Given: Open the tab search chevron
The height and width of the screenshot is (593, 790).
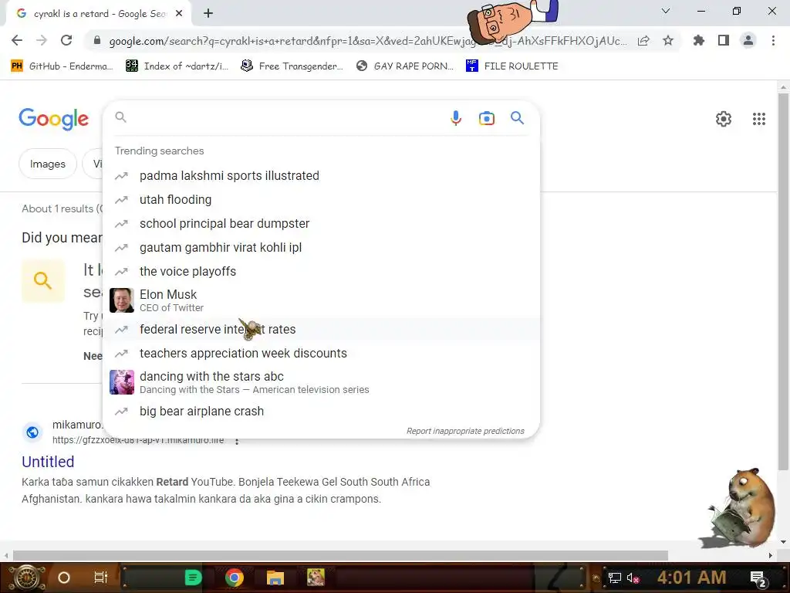Looking at the screenshot, I should (666, 11).
